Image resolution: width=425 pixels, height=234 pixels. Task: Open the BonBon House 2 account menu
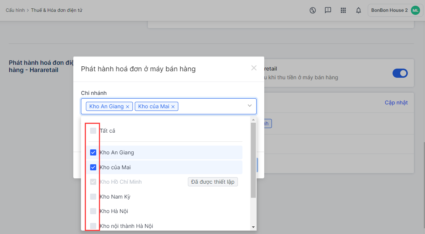(x=396, y=10)
